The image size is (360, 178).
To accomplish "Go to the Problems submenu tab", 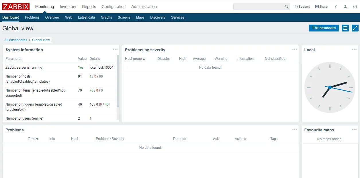I will (x=32, y=17).
